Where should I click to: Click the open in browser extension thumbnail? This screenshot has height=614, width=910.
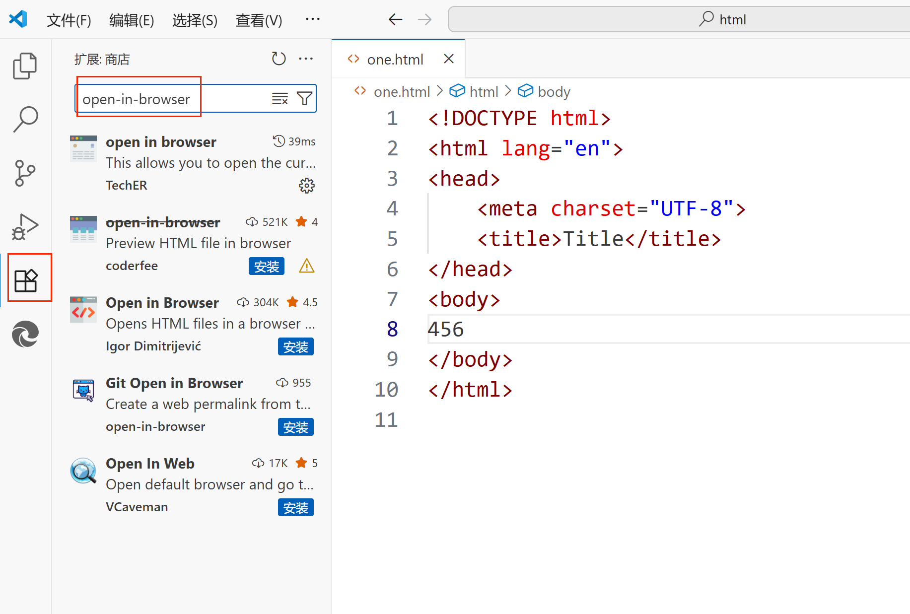coord(83,148)
